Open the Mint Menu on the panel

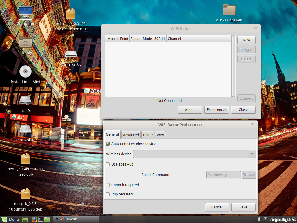coord(10,219)
